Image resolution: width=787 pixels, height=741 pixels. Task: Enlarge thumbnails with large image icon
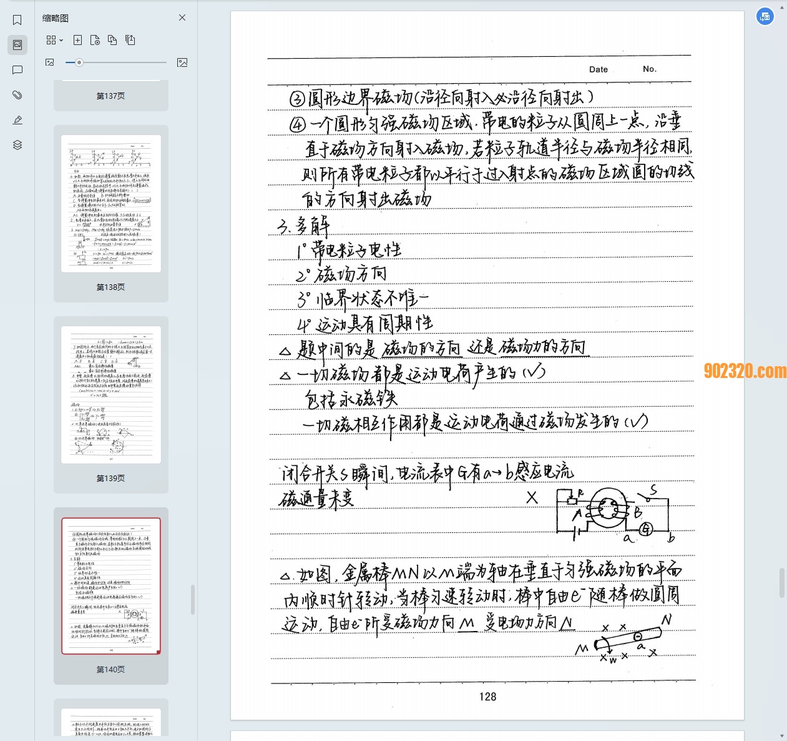[x=182, y=62]
